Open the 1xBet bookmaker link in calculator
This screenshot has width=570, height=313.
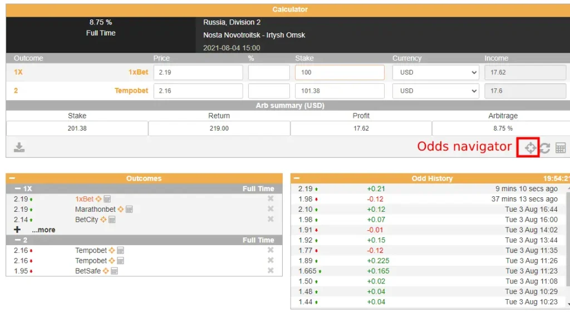pyautogui.click(x=138, y=72)
